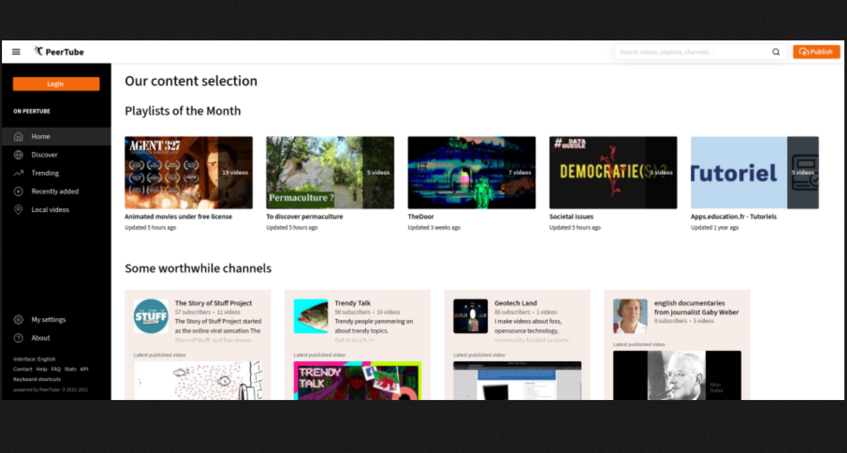847x453 pixels.
Task: Open Recently added videos
Action: 55,191
